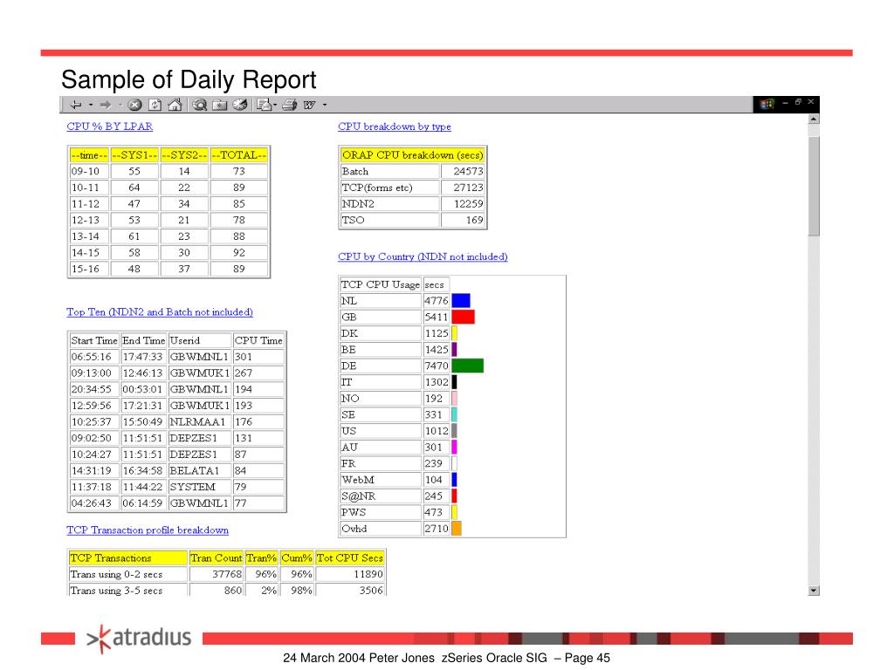Select the TSO row label
This screenshot has width=894, height=670.
[x=390, y=221]
